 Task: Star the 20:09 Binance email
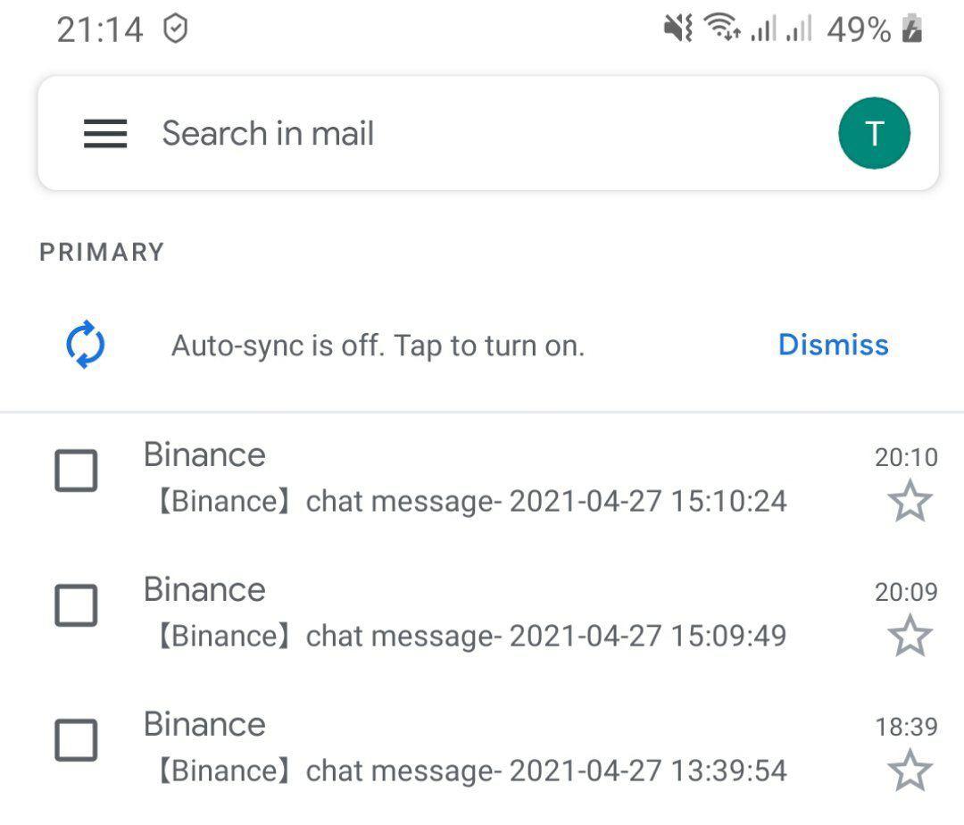tap(910, 636)
